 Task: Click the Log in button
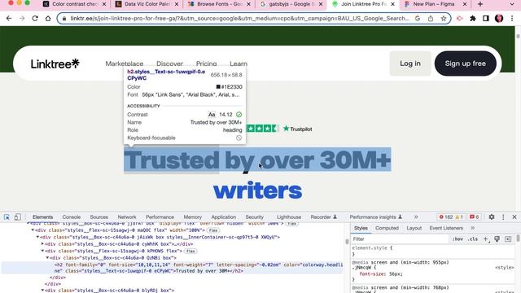click(410, 63)
